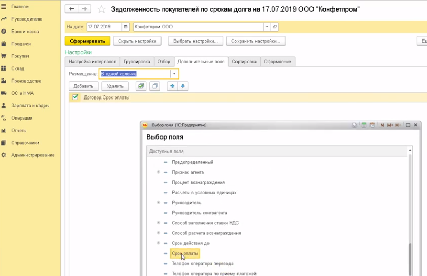Switch to the Сортировка tab
This screenshot has width=427, height=276.
click(244, 62)
